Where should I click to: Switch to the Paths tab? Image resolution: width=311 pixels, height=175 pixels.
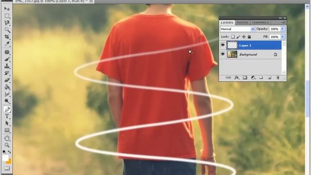242,23
